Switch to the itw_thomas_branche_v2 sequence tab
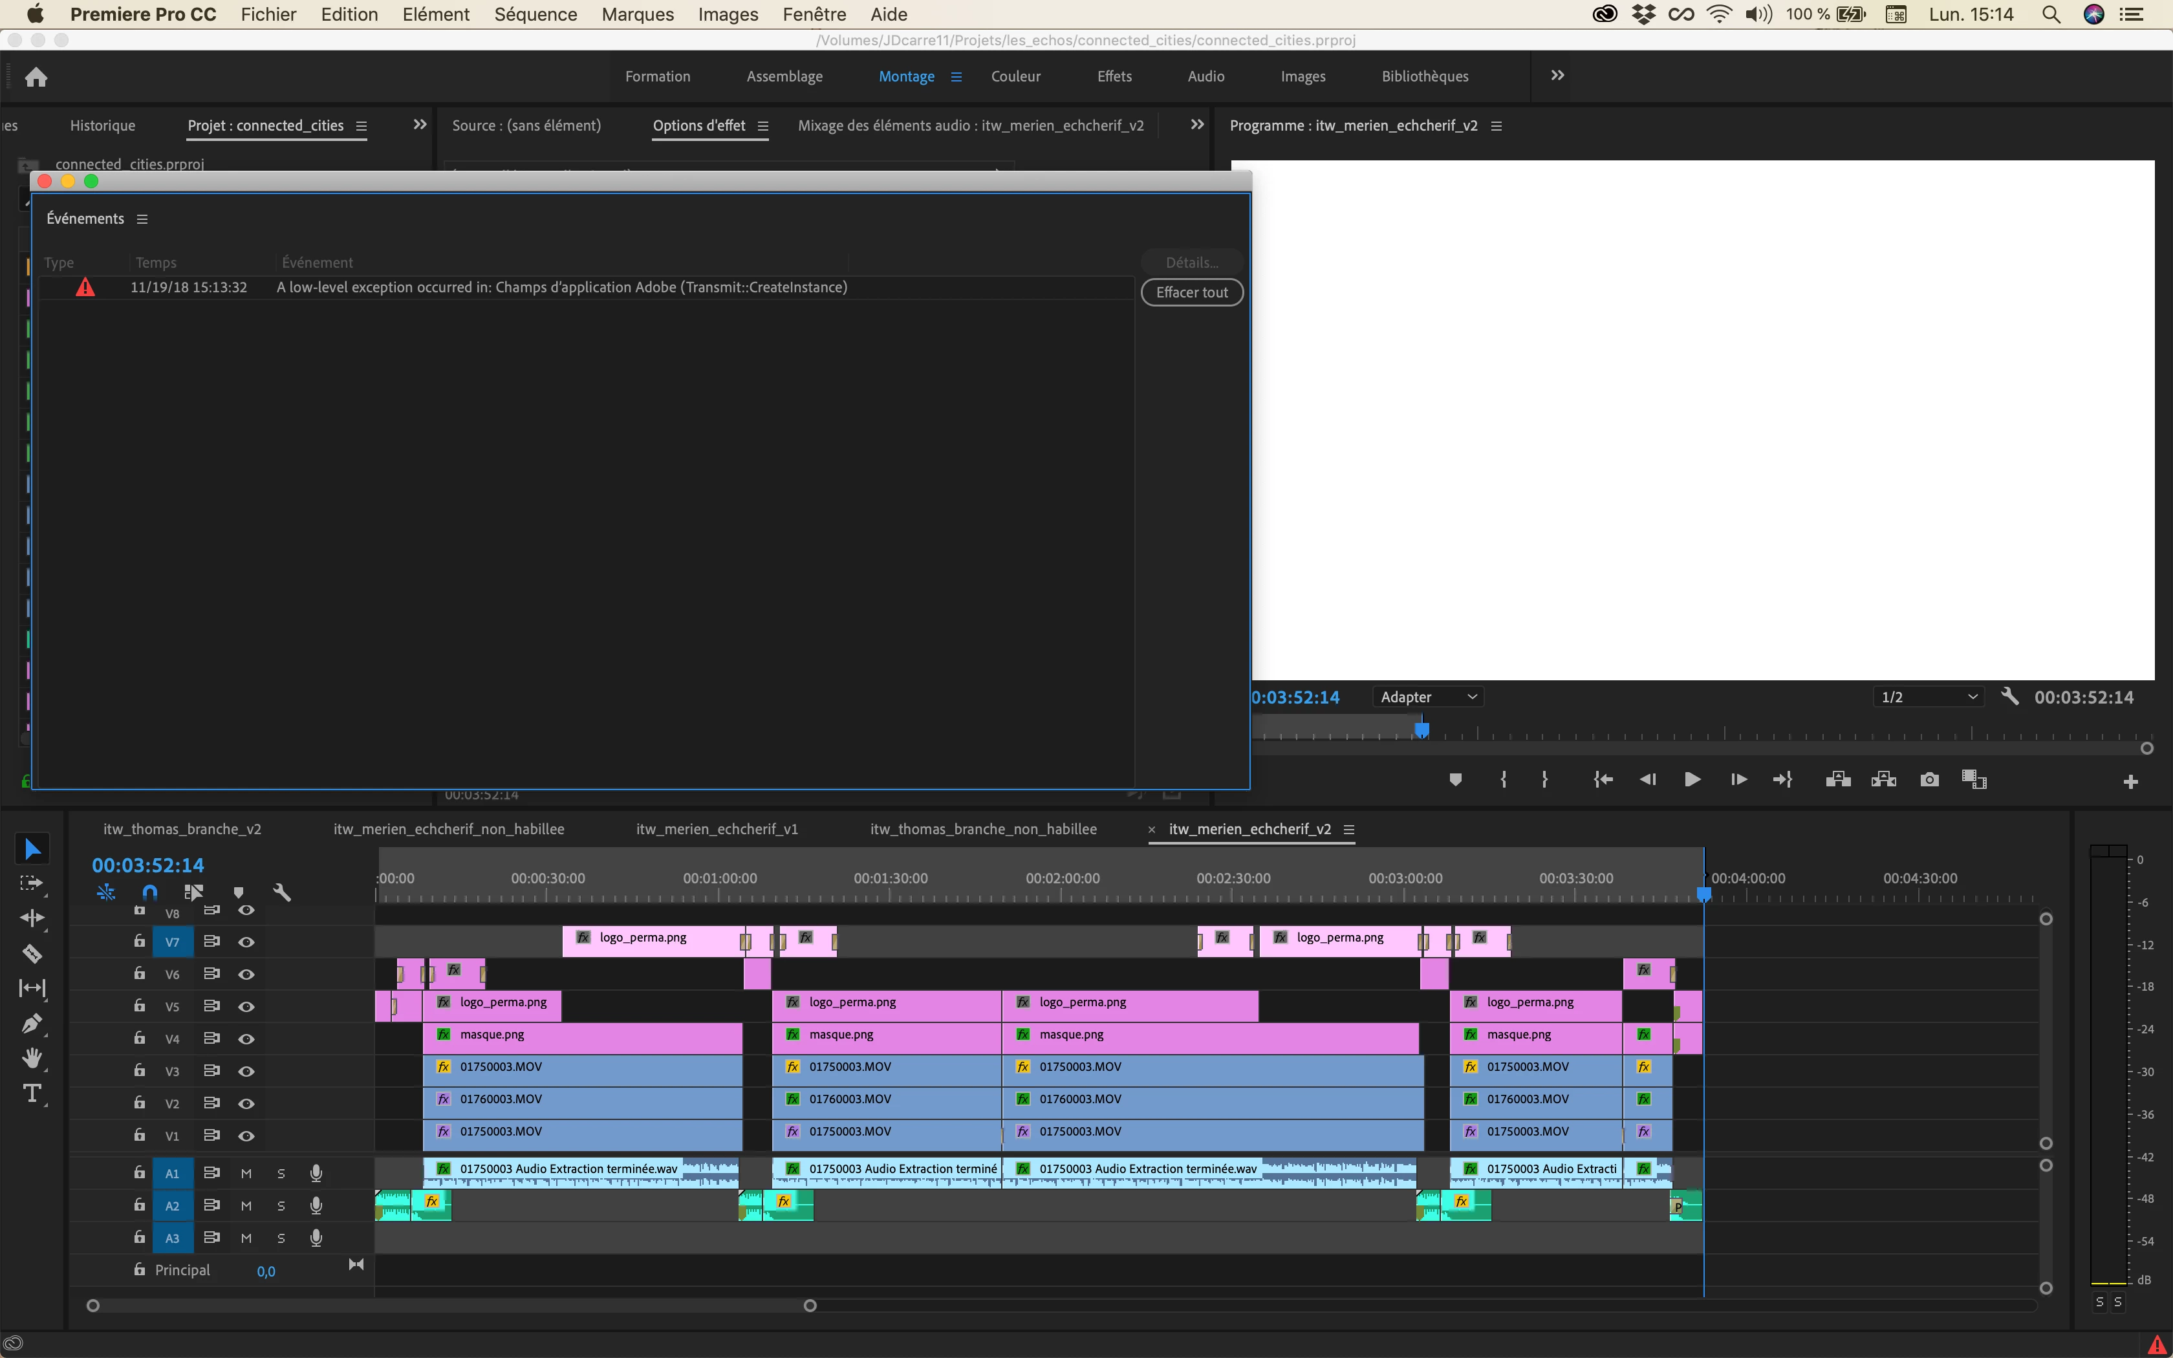 (x=182, y=829)
